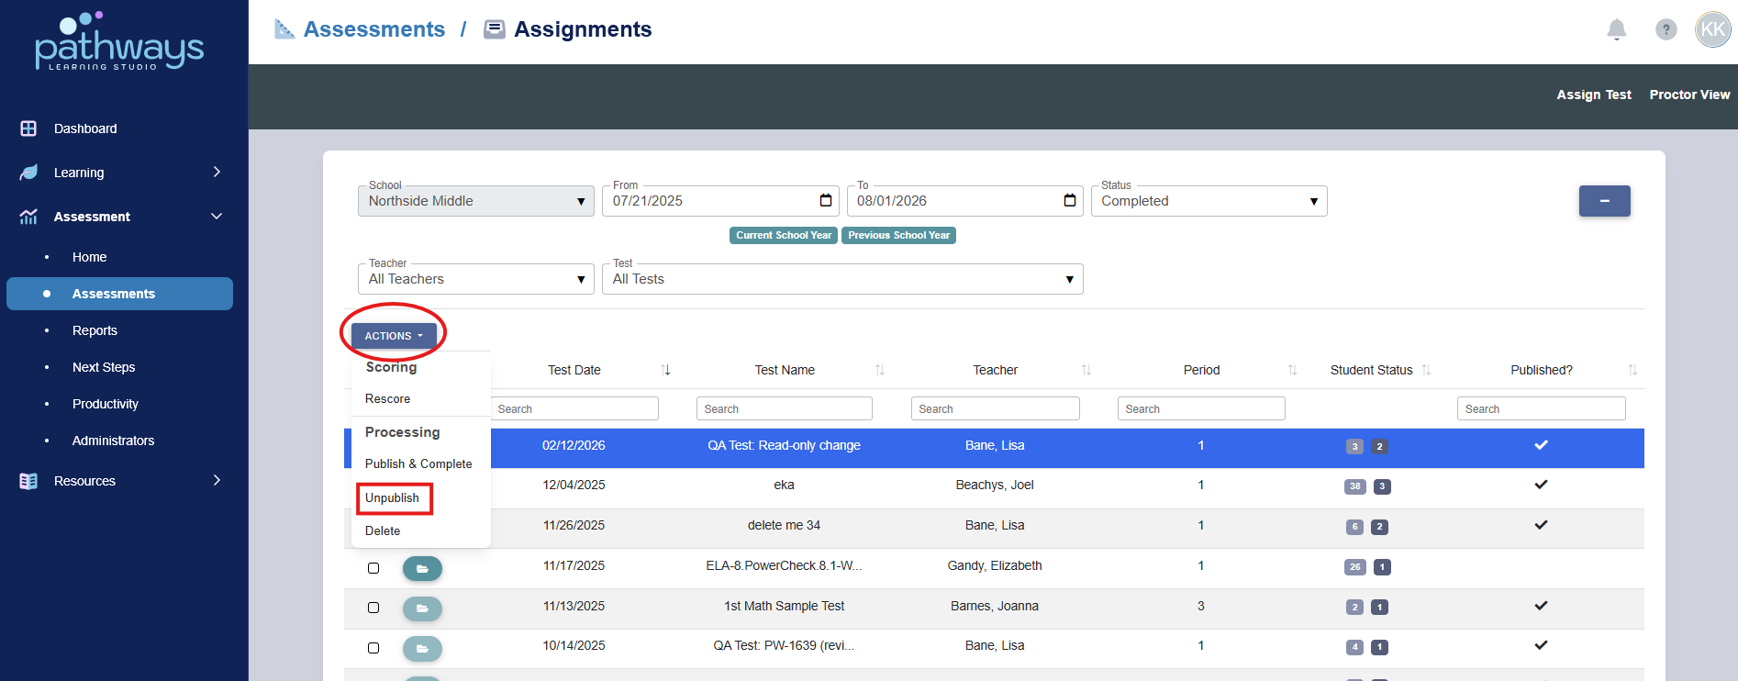Image resolution: width=1738 pixels, height=681 pixels.
Task: Sort by Teacher column arrows
Action: tap(1086, 370)
